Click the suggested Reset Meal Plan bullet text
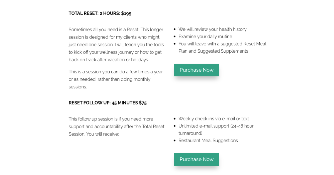 click(x=222, y=47)
